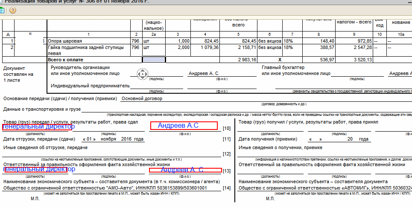The width and height of the screenshot is (412, 207).
Task: Click the 'АВТОМИГ' recipient organization line
Action: [324, 188]
